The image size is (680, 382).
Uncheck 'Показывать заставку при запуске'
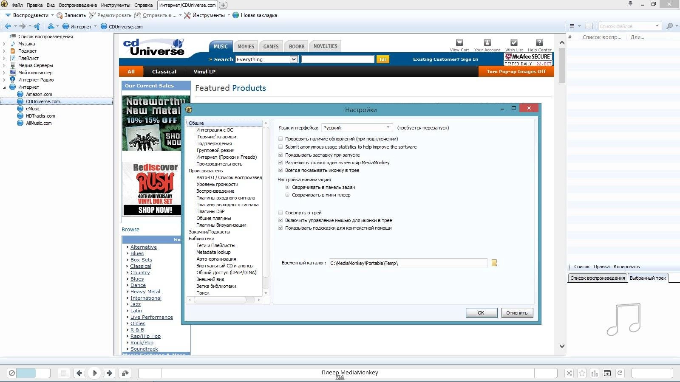(280, 155)
